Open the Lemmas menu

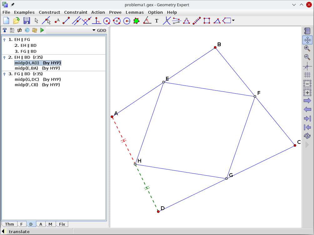click(x=134, y=12)
